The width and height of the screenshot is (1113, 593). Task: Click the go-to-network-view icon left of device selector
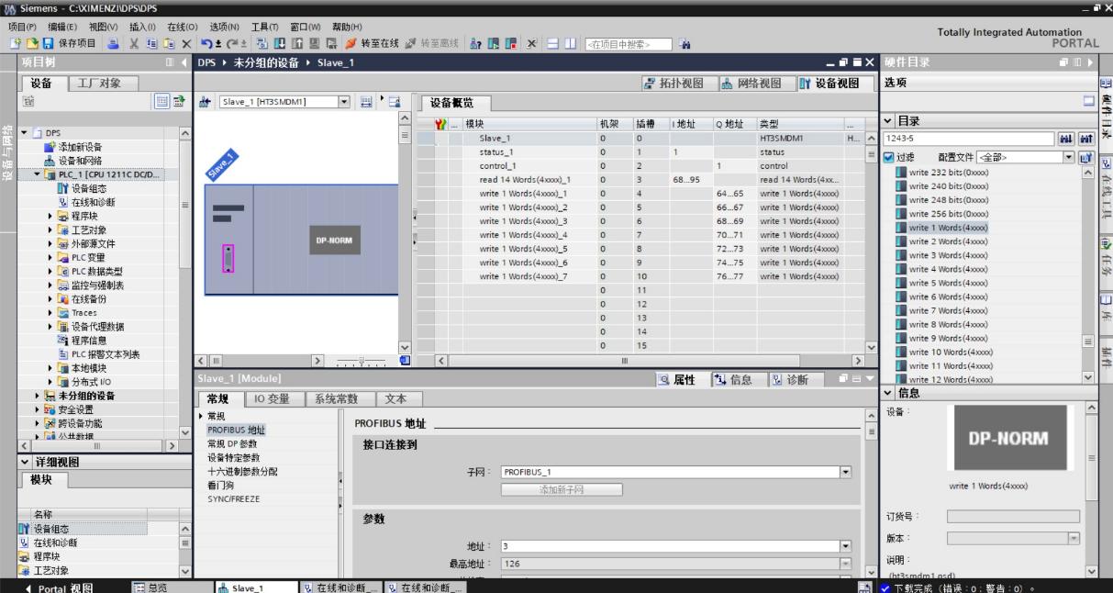(x=206, y=101)
